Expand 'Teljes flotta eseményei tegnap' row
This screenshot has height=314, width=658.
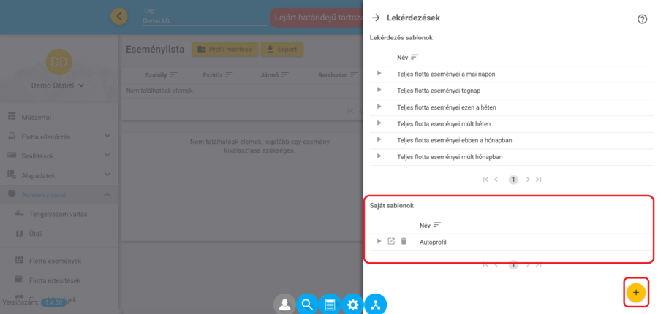(x=379, y=90)
